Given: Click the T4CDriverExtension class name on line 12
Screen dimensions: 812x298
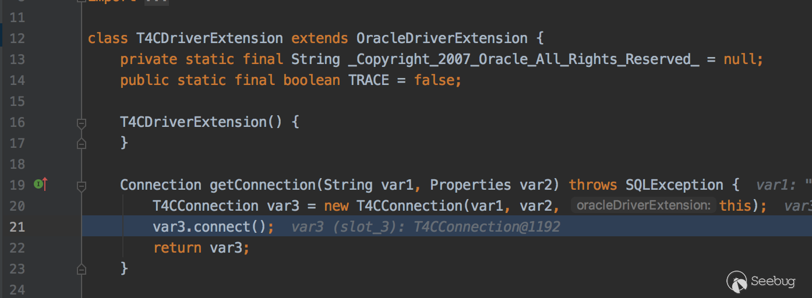Looking at the screenshot, I should 210,38.
